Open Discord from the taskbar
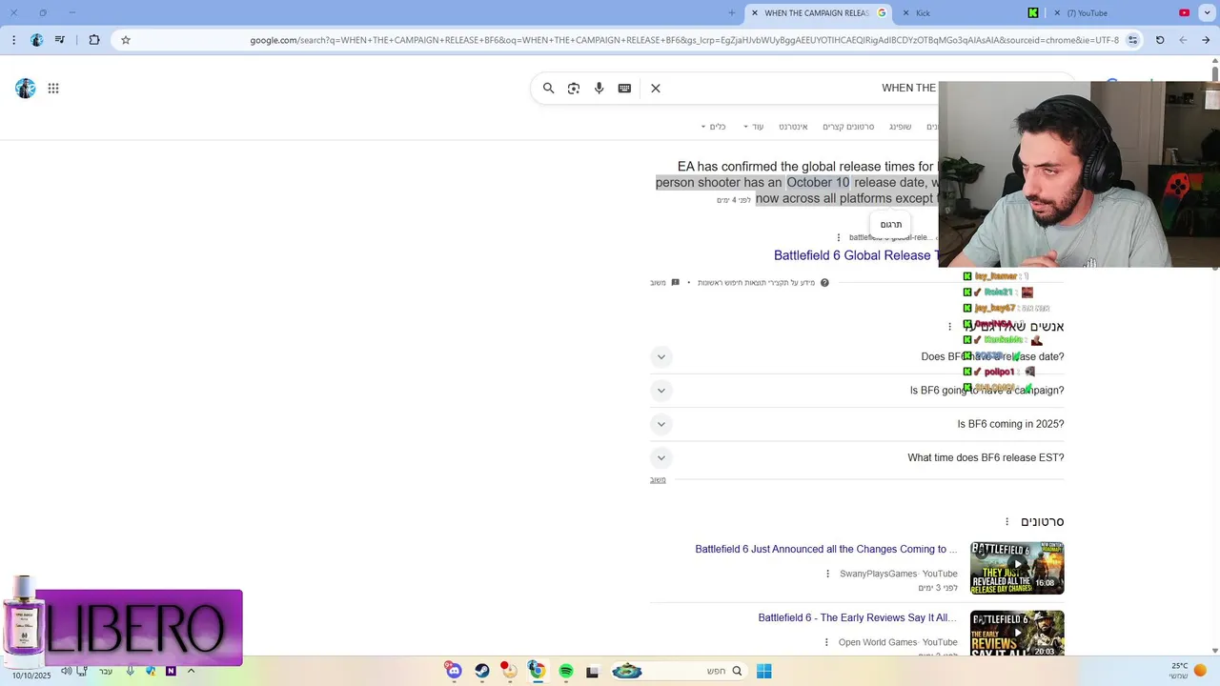The width and height of the screenshot is (1220, 686). tap(454, 671)
